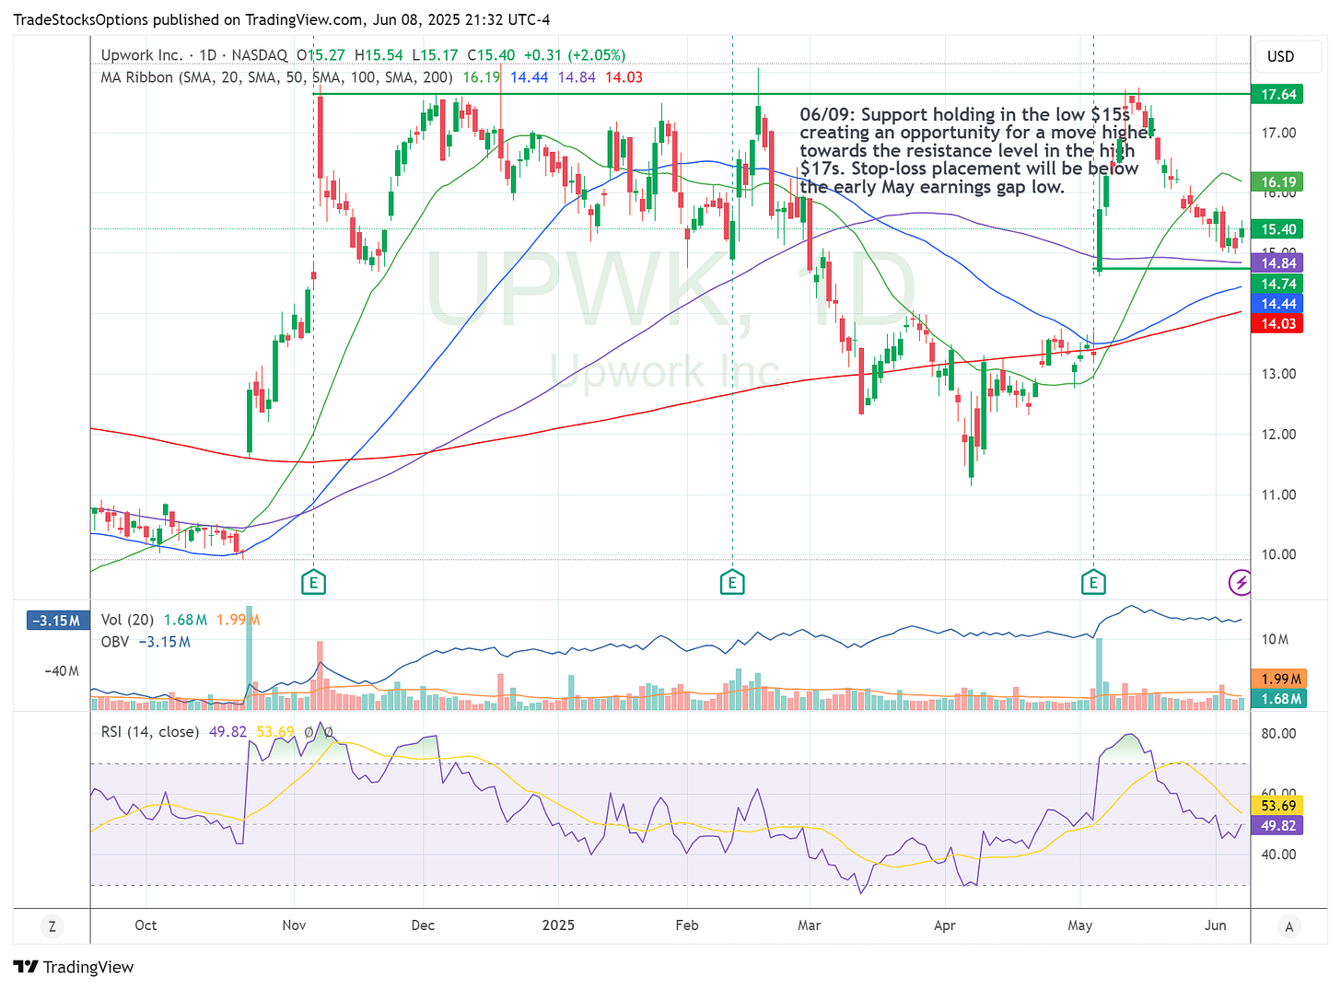Click the 10M volume scale value
1341x989 pixels.
tap(1275, 639)
